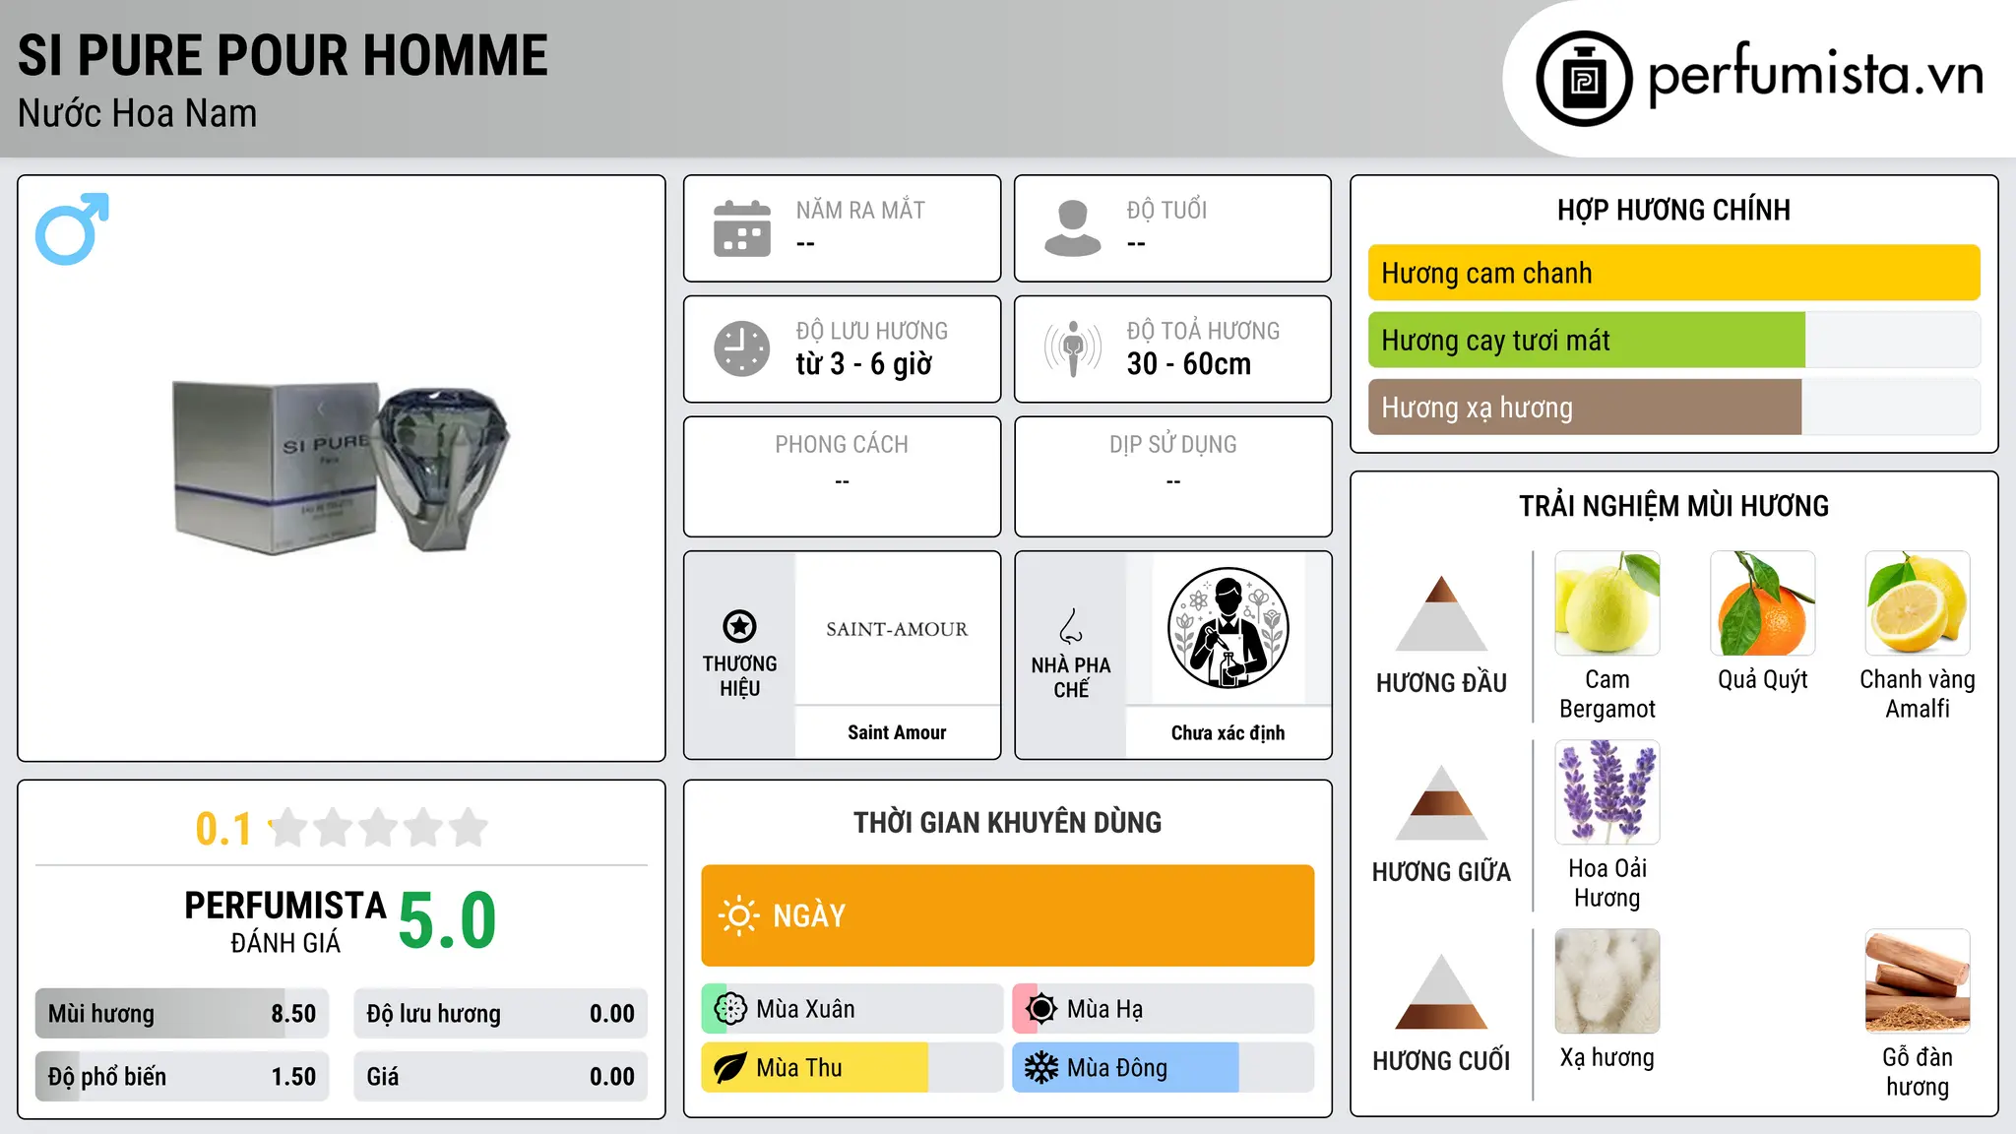Click the Nước Hoa Nam subtitle

[x=138, y=114]
